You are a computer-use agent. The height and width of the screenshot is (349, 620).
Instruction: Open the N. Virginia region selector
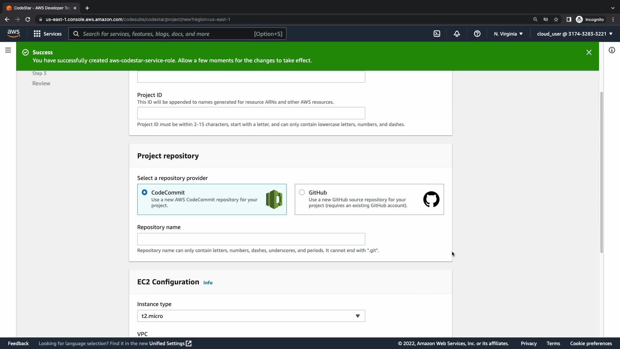(508, 34)
